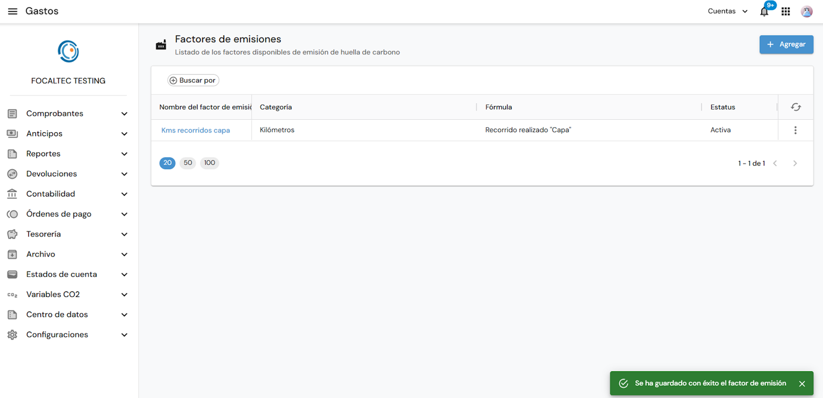Click the Activa status cell

pos(720,130)
